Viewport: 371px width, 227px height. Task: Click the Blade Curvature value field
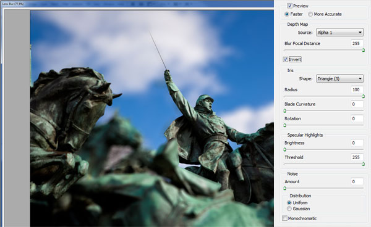point(357,104)
